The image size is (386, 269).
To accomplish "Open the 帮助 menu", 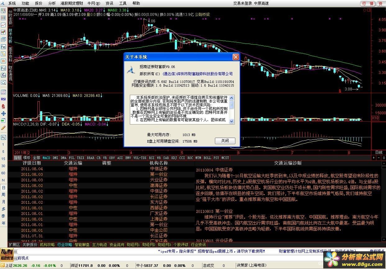I will click(x=136, y=3).
